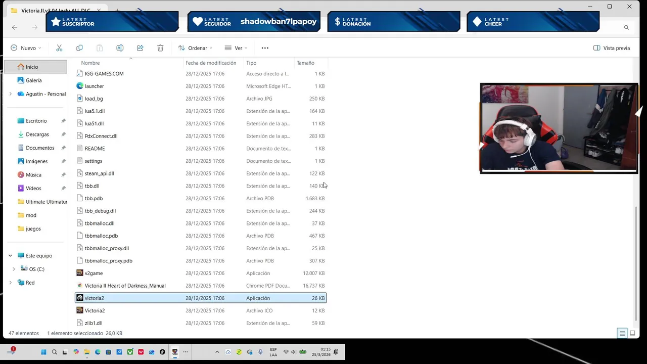
Task: Open Windows Start button on taskbar
Action: (x=43, y=352)
